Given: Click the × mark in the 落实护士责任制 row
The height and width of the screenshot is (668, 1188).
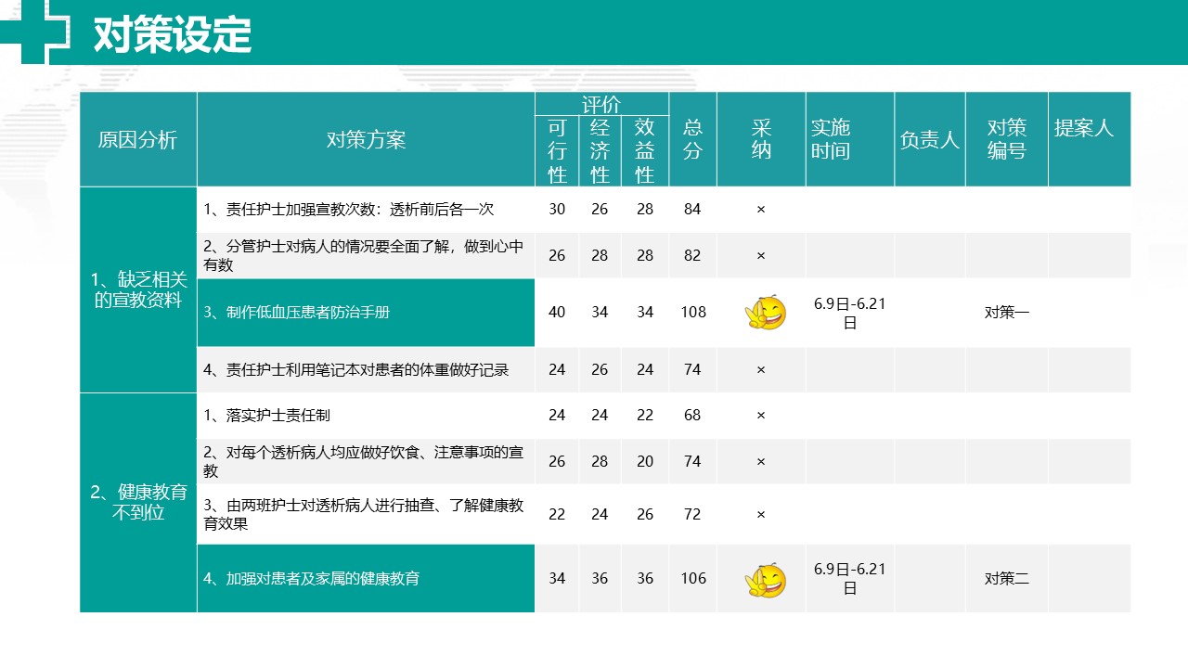Looking at the screenshot, I should 761,416.
